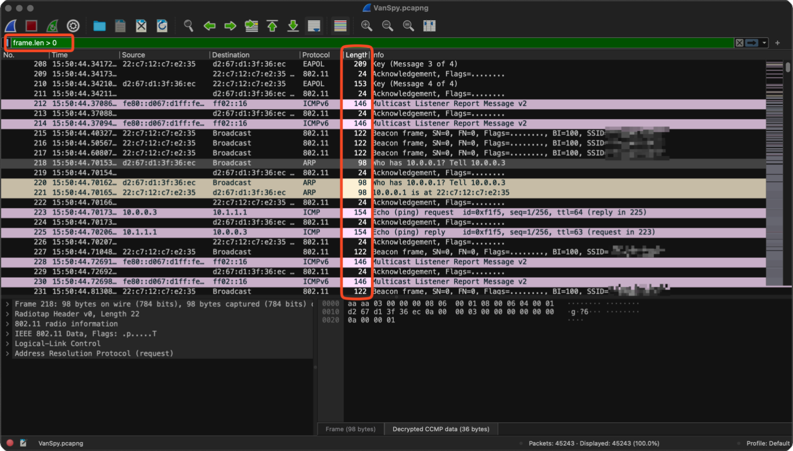Image resolution: width=793 pixels, height=451 pixels.
Task: Expand Address Resolution Protocol (request) node
Action: 7,354
